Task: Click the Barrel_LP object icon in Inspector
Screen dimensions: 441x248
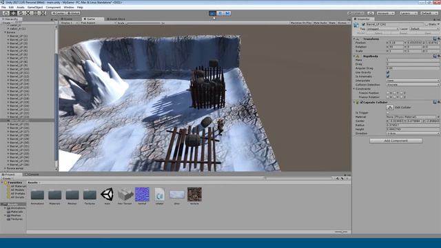Action: (x=356, y=25)
